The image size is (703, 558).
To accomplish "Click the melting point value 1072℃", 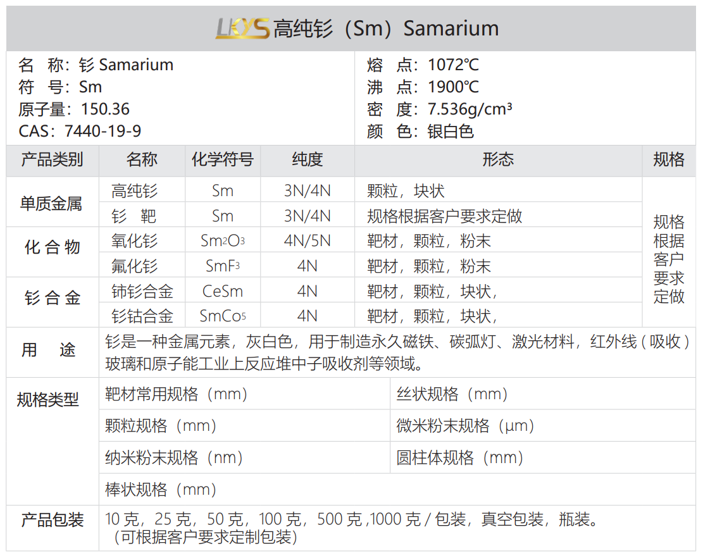I will click(x=453, y=65).
